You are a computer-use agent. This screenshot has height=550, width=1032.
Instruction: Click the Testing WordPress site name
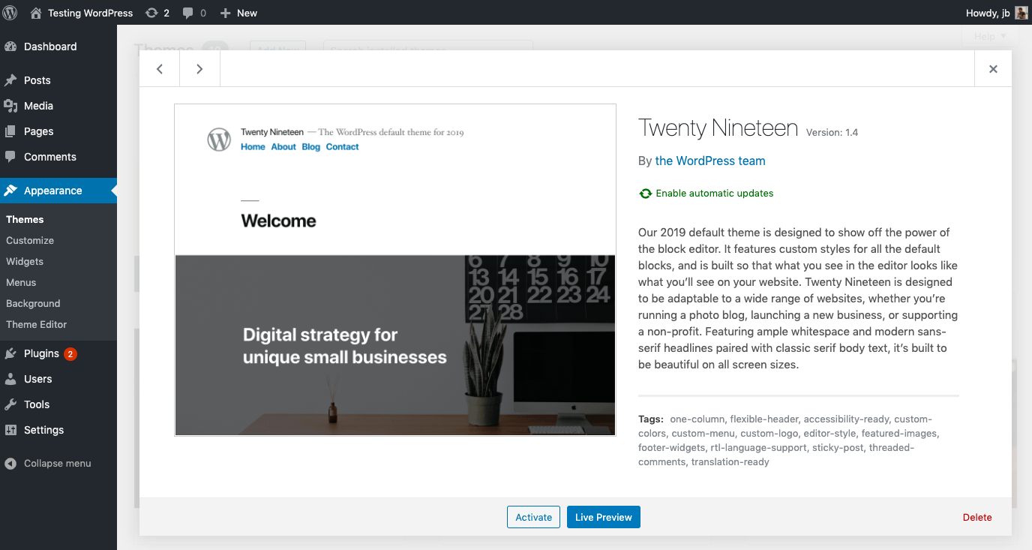[x=91, y=13]
